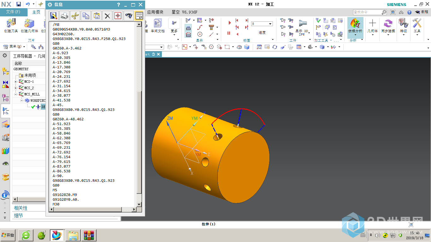431x242 pixels.
Task: Switch to the Home (主页) tab
Action: [x=36, y=12]
